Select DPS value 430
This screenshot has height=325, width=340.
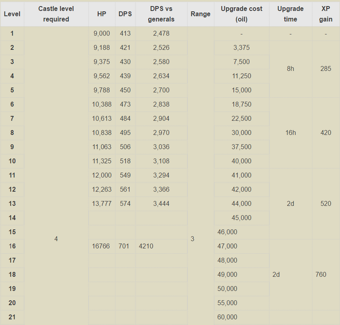pos(125,62)
